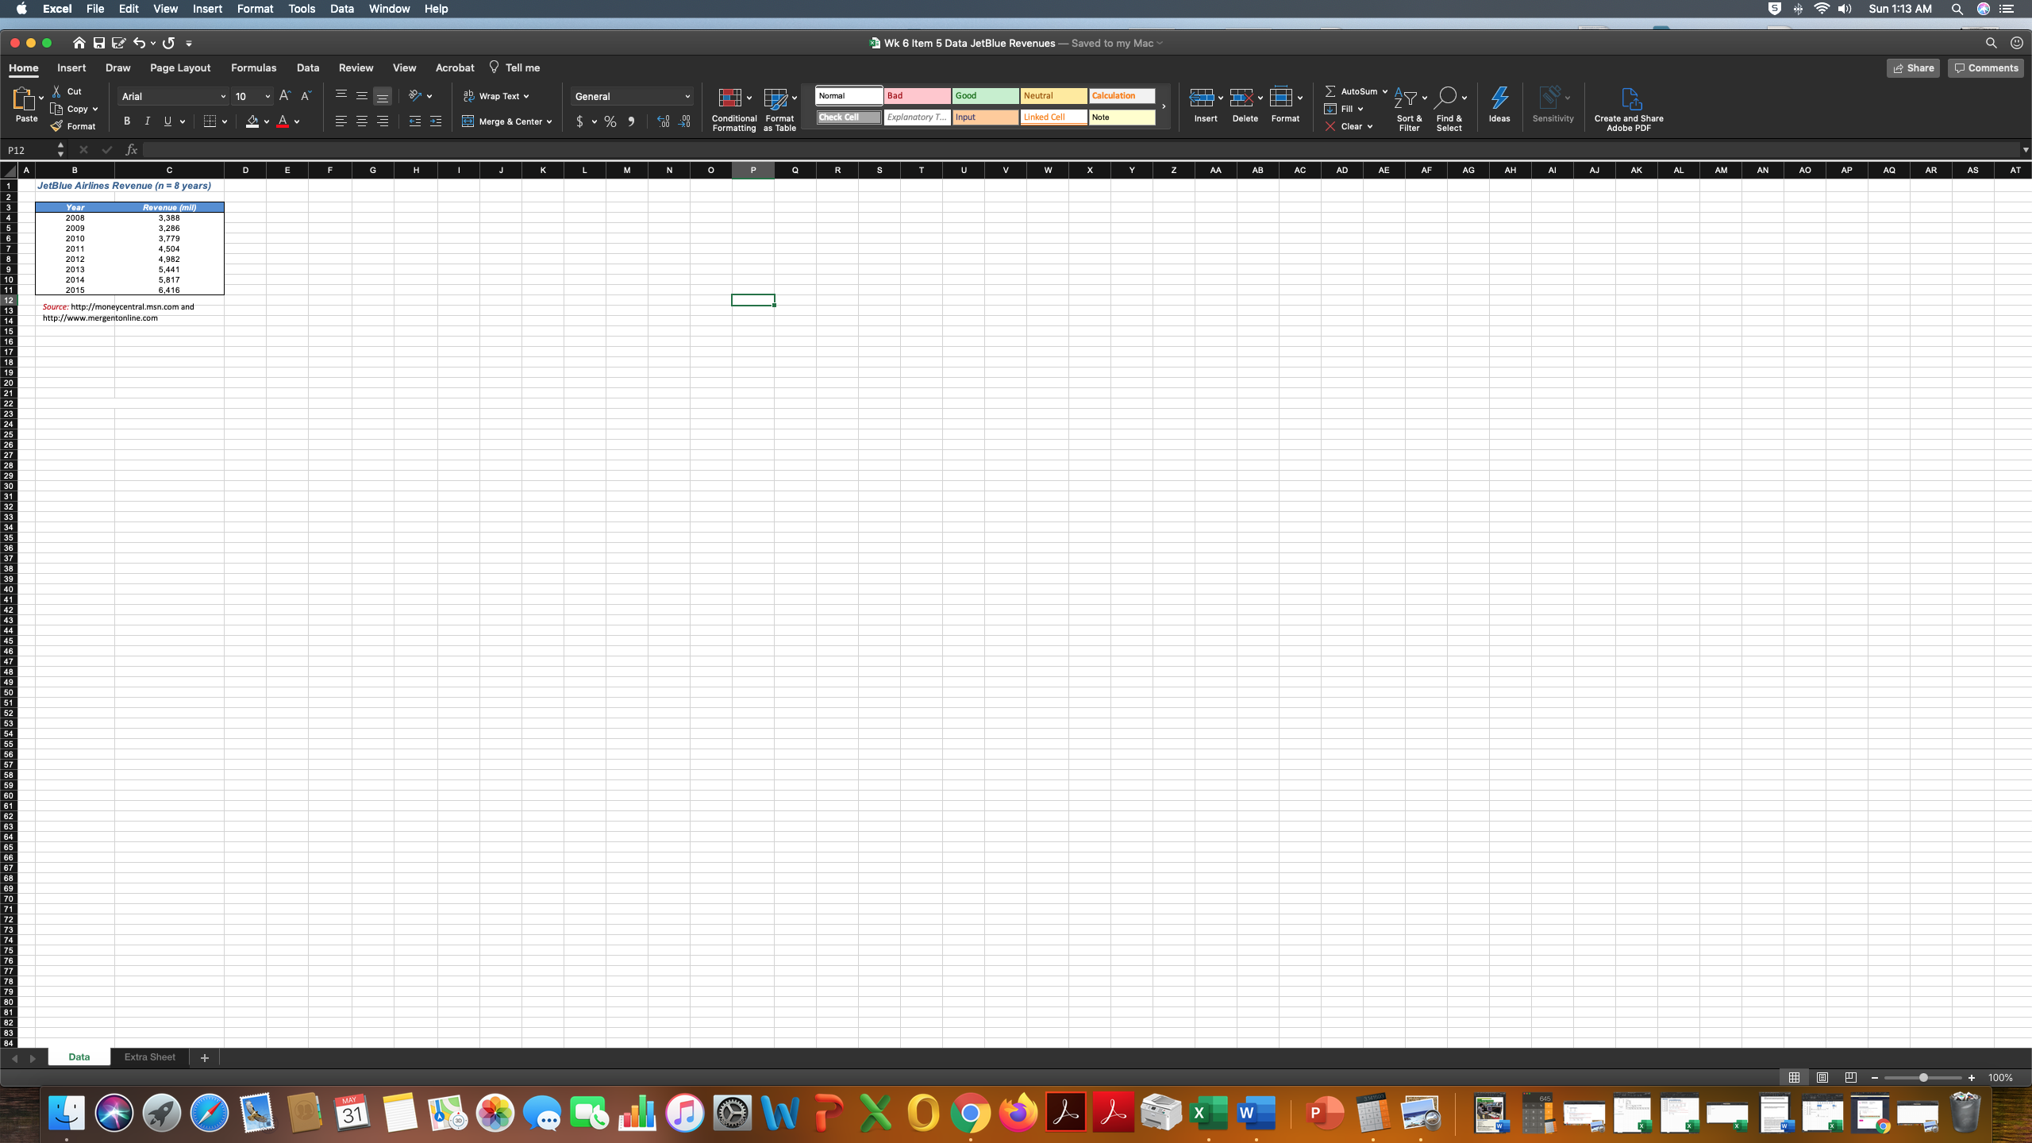Open the Comments pane button
The width and height of the screenshot is (2032, 1143).
pos(1985,68)
